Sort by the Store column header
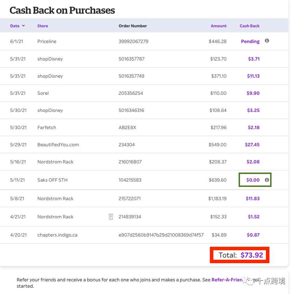Screen dimensions: 295x294 [42, 26]
